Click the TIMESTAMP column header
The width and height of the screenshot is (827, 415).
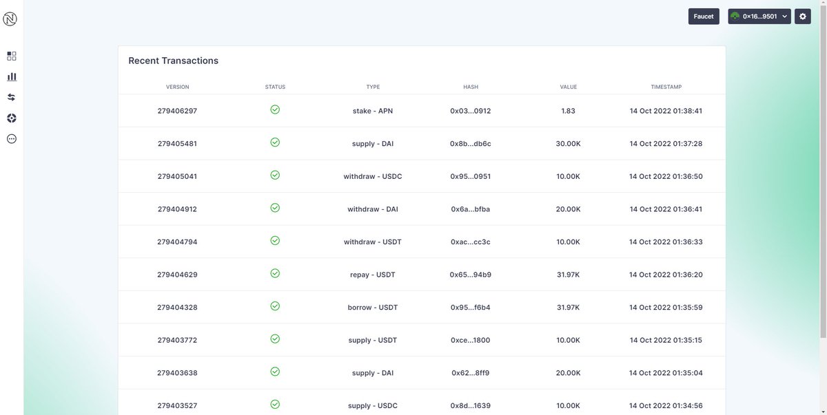tap(666, 87)
